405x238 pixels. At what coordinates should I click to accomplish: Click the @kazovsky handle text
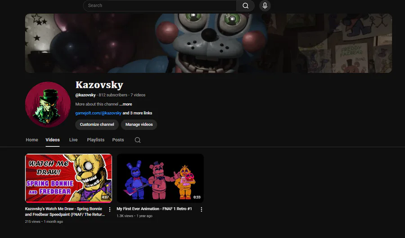[85, 95]
